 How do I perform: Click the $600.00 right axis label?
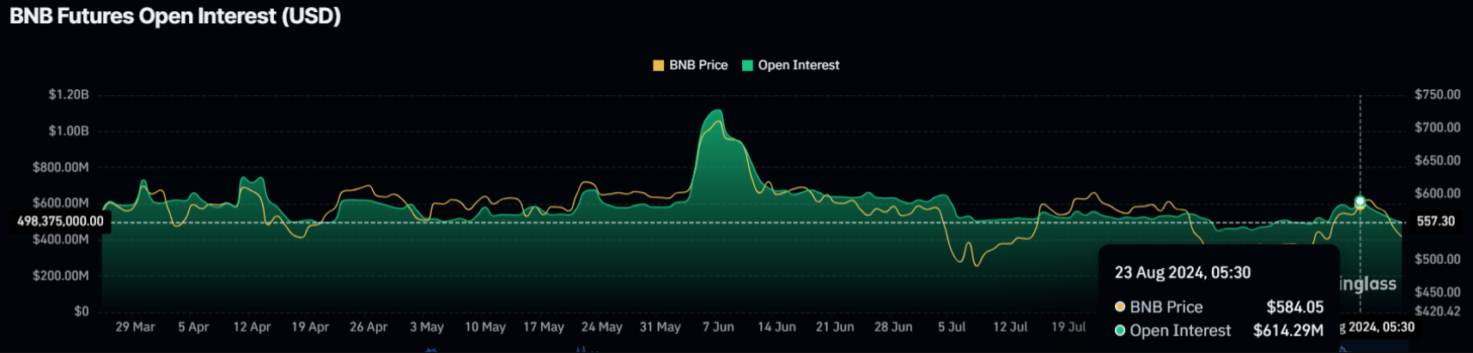click(1438, 193)
